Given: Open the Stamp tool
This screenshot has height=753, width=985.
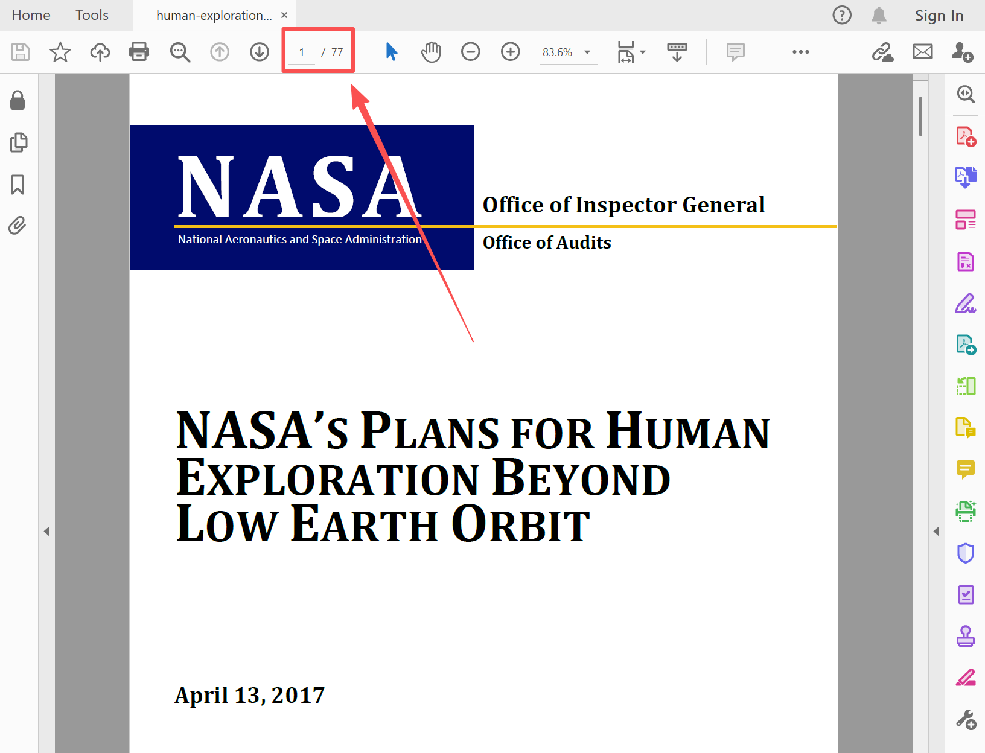Looking at the screenshot, I should pyautogui.click(x=966, y=637).
